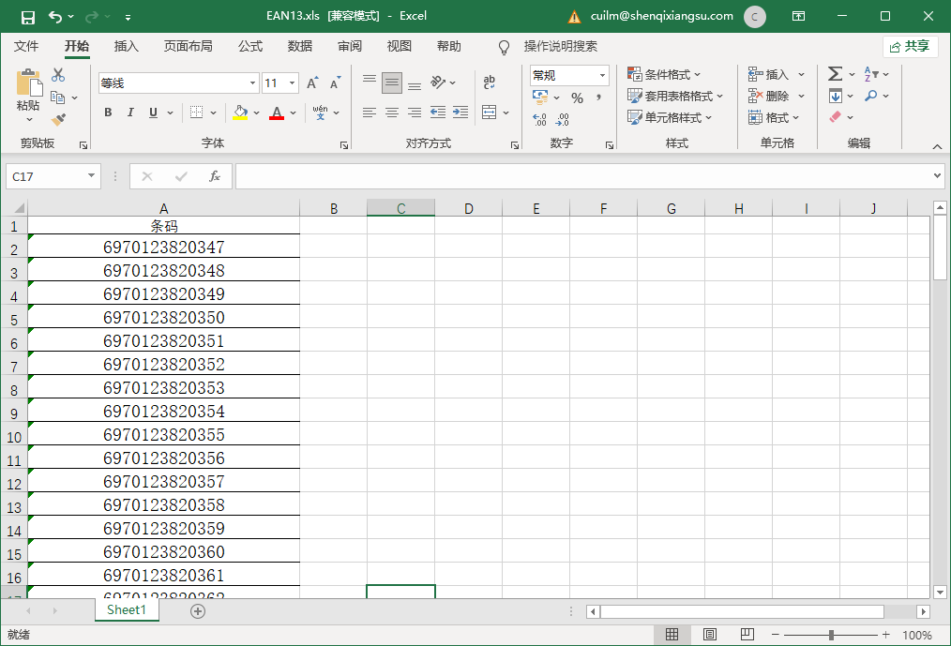Image resolution: width=951 pixels, height=646 pixels.
Task: Switch to Normal view in status bar
Action: (x=672, y=635)
